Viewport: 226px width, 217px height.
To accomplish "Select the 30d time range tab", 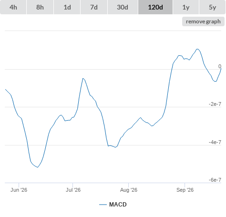I will tap(123, 7).
